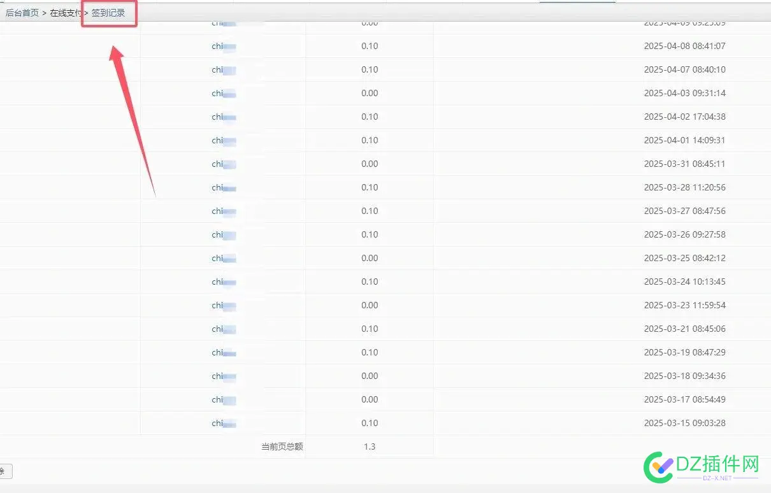This screenshot has height=493, width=771.
Task: Open username link in 2025-04-07 08:40:10 row
Action: point(223,69)
